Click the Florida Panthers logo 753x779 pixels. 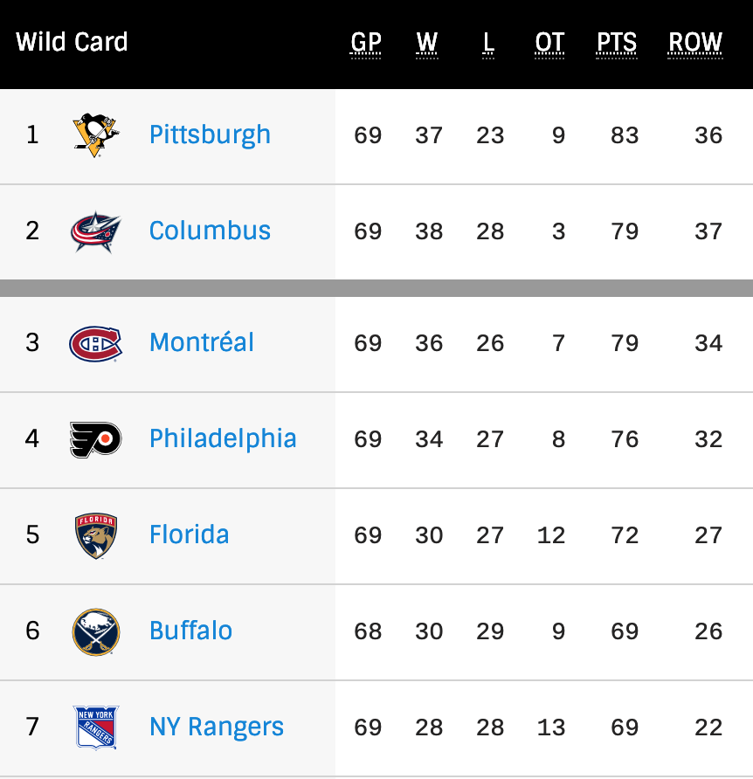click(x=96, y=534)
